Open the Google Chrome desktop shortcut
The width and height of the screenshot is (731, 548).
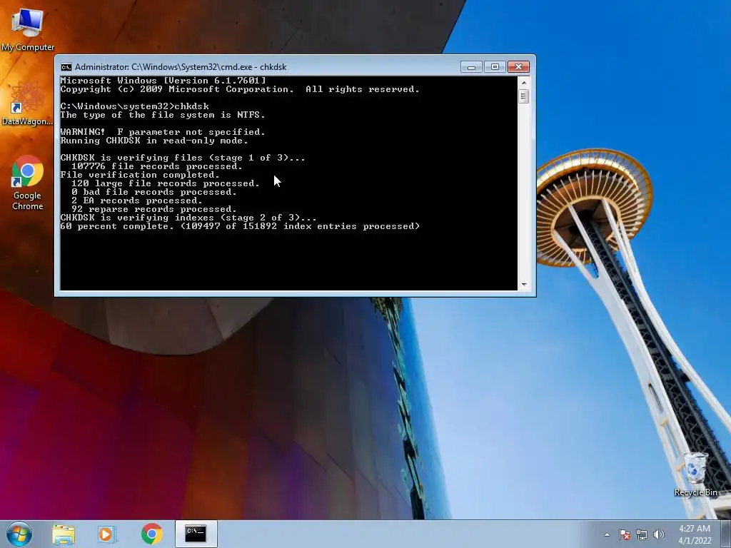coord(28,183)
